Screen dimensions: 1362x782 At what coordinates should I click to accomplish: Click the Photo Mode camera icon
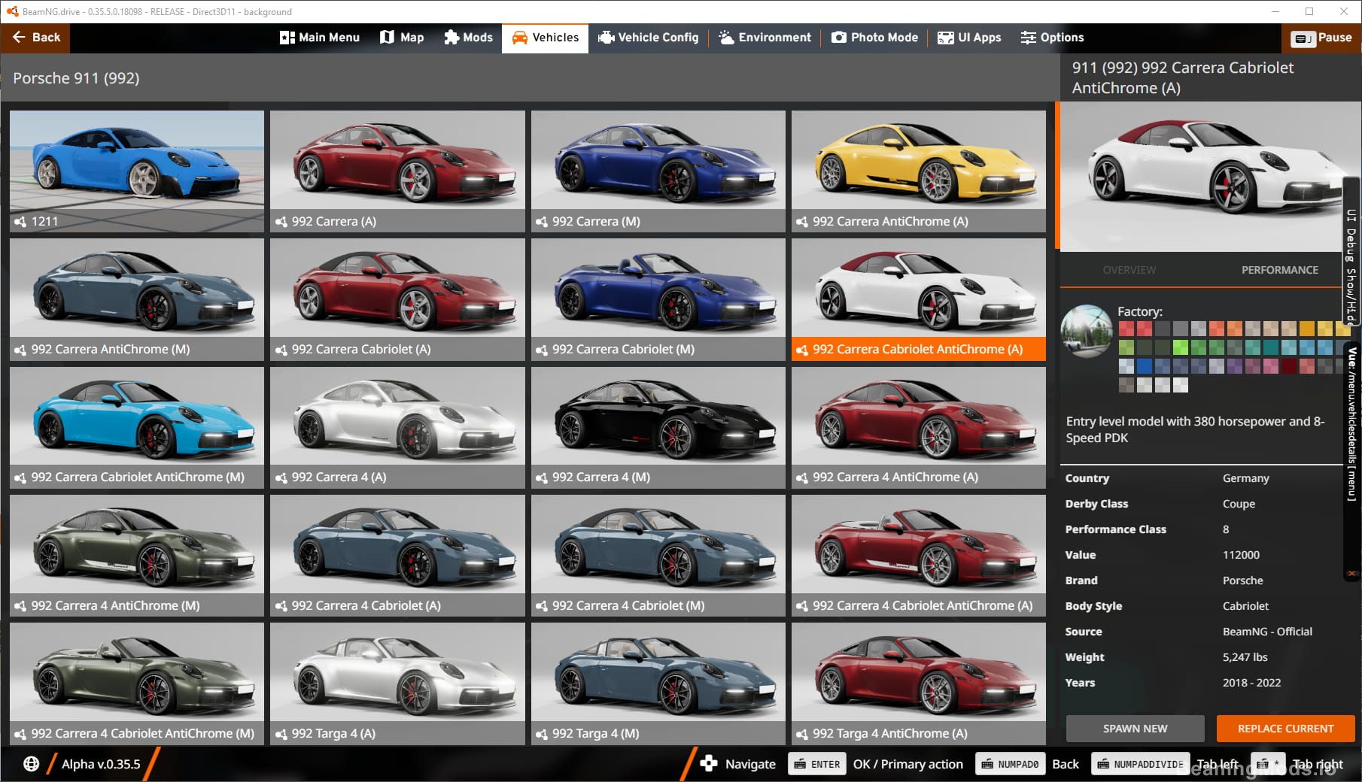(838, 37)
